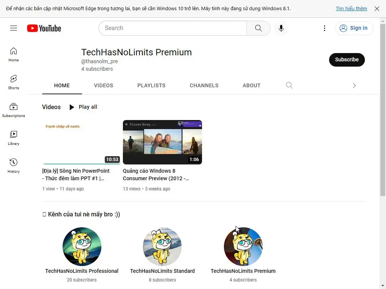This screenshot has width=386, height=289.
Task: Click the channel search magnifier icon
Action: click(289, 85)
